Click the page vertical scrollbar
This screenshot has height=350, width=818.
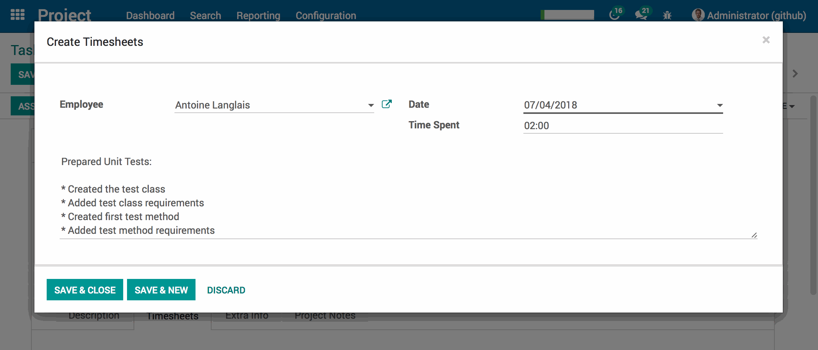[x=813, y=195]
